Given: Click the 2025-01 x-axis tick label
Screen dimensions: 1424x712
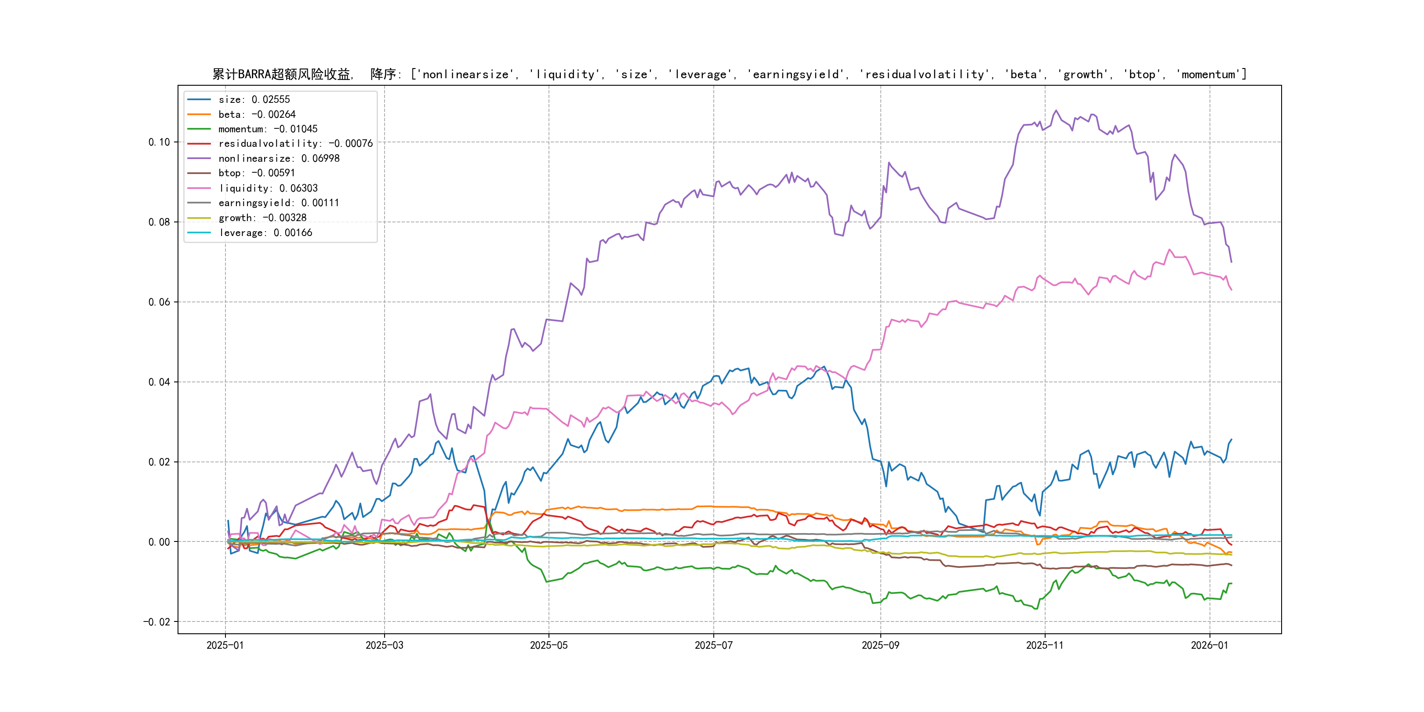Looking at the screenshot, I should [225, 645].
